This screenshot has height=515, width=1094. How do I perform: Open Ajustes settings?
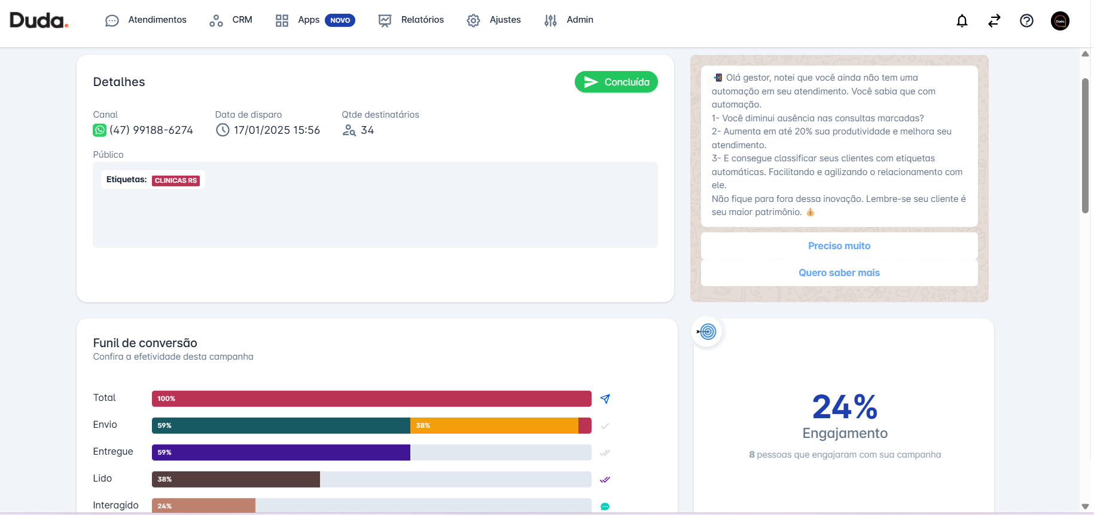click(494, 20)
